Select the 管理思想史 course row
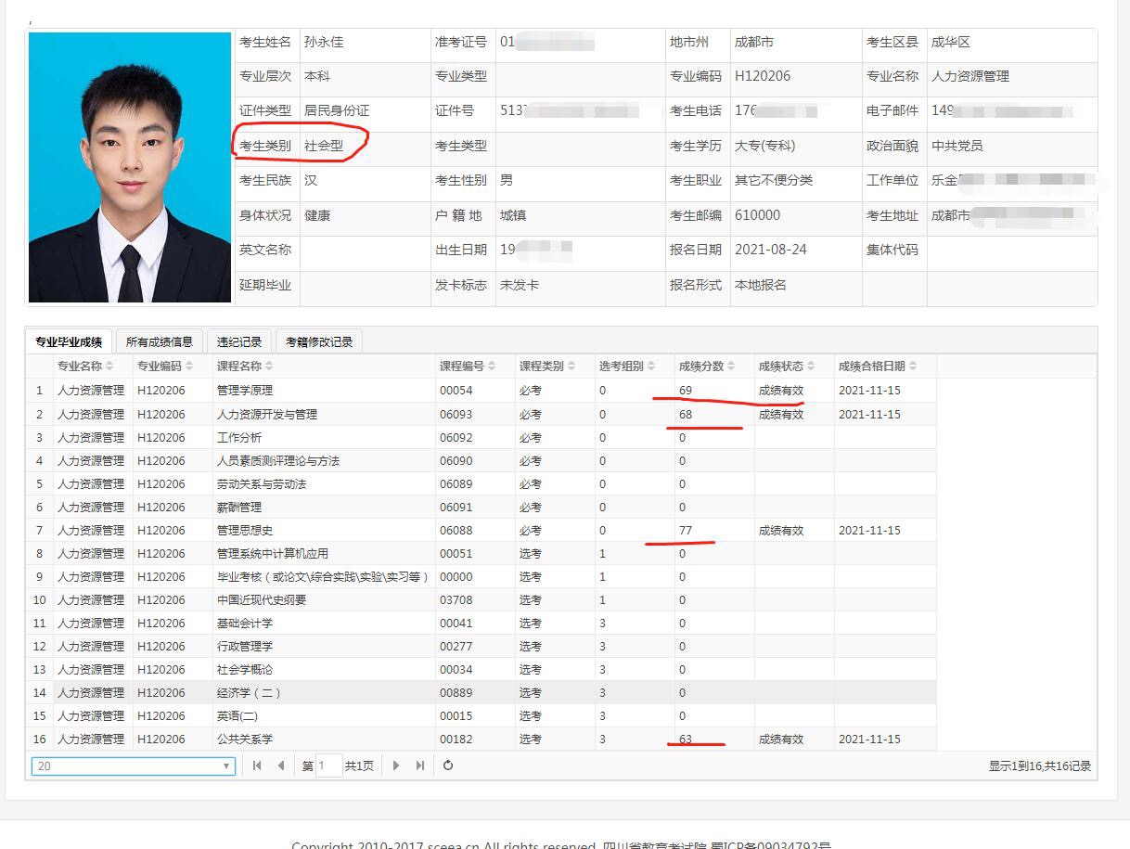This screenshot has height=849, width=1130. [482, 530]
